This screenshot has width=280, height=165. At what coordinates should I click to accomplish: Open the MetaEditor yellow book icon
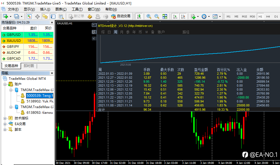tap(90, 16)
